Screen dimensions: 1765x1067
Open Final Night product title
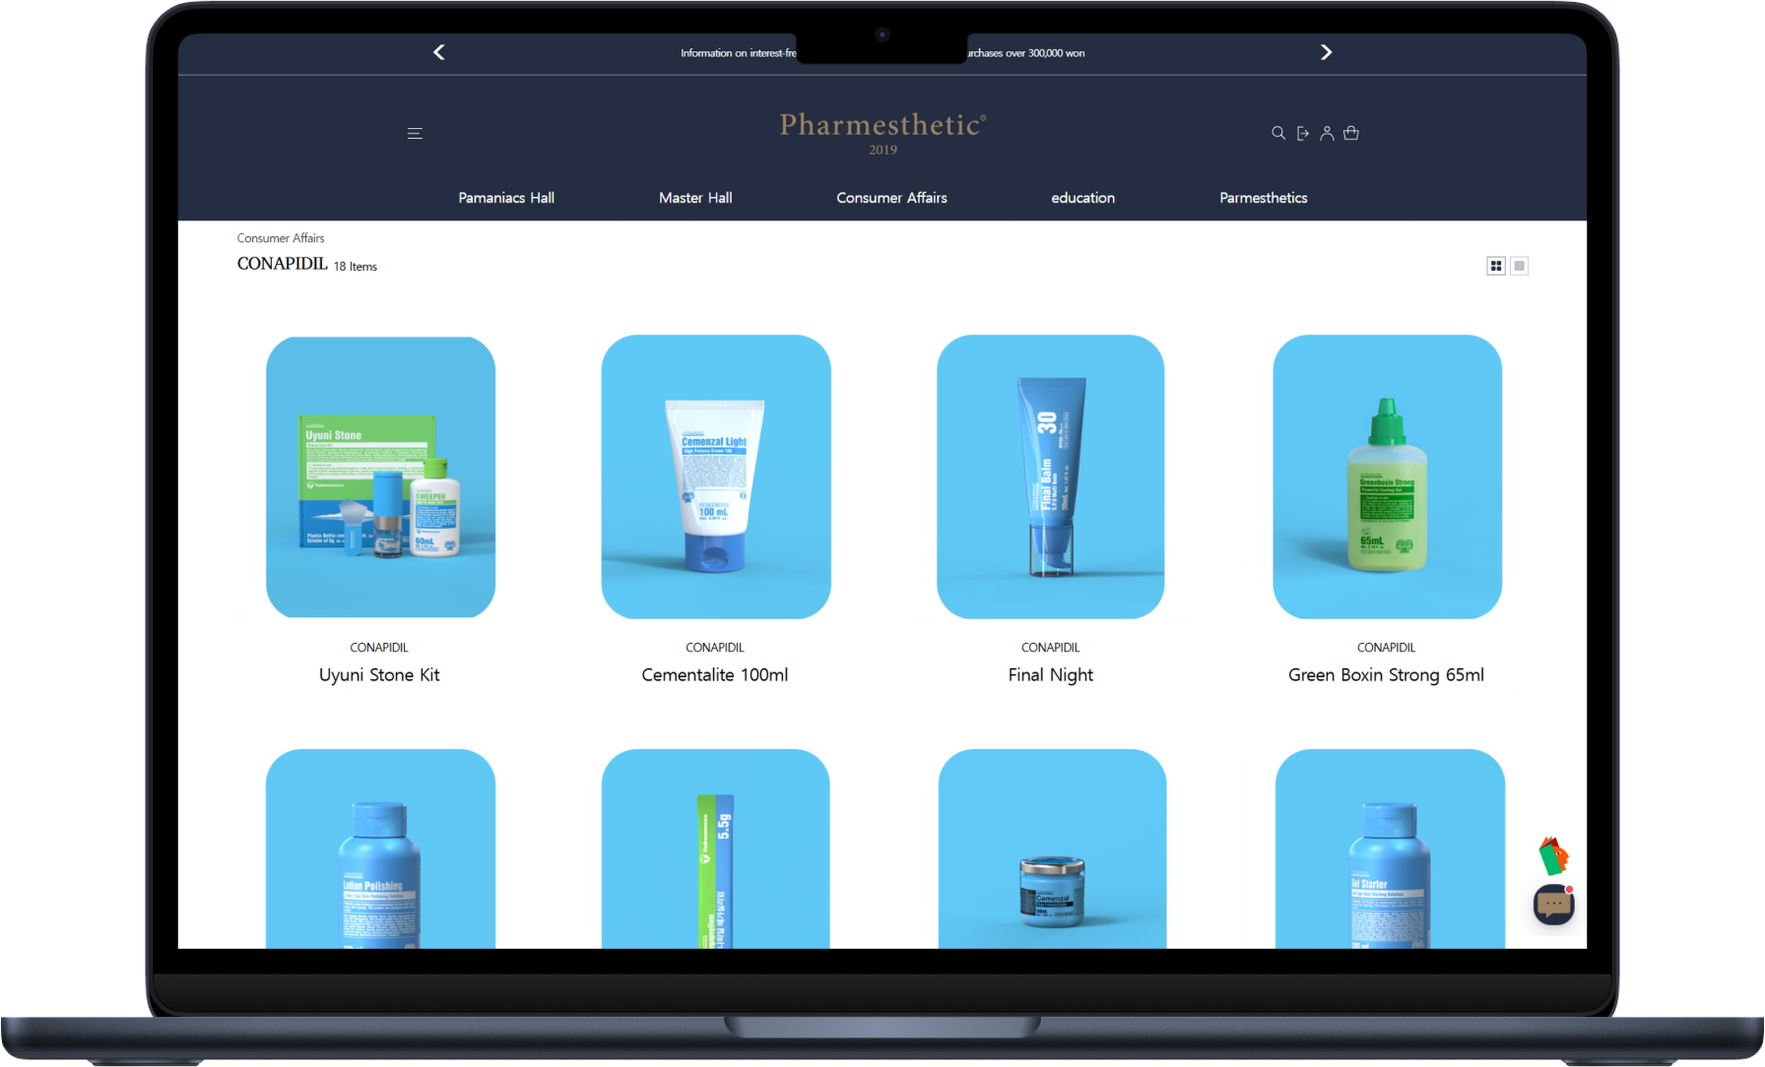point(1051,675)
